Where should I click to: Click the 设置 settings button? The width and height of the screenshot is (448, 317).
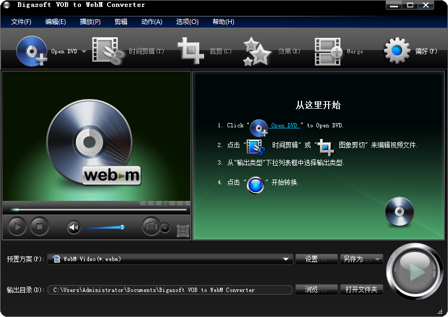316,259
